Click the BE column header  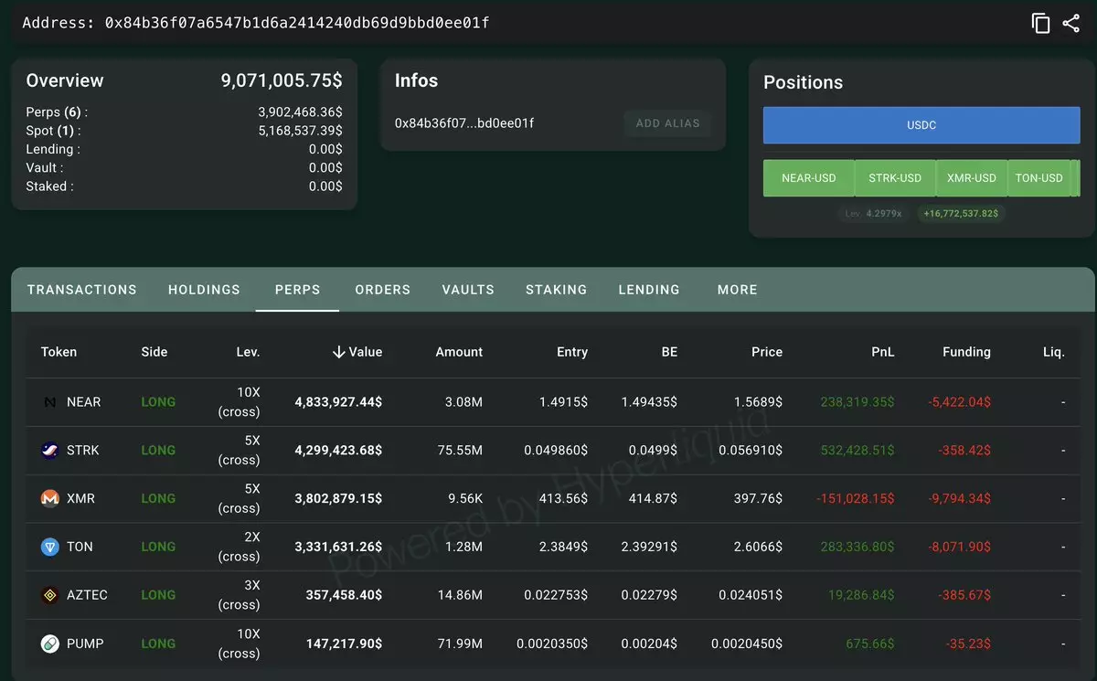tap(669, 352)
